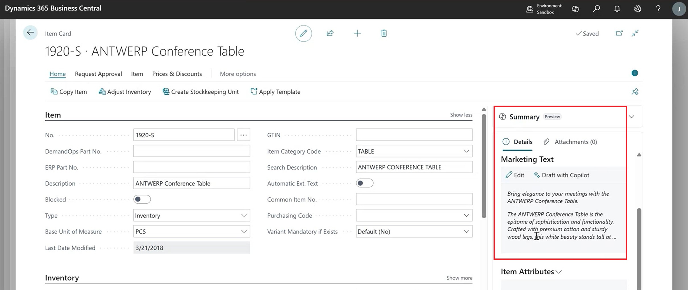Click the No. field ellipsis button
Viewport: 688px width, 290px height.
(243, 135)
